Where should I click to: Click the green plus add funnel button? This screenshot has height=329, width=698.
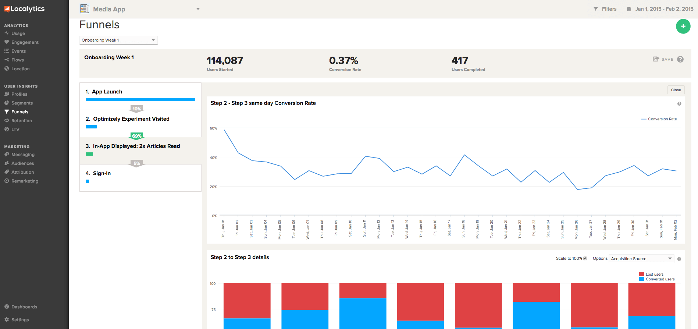[683, 26]
